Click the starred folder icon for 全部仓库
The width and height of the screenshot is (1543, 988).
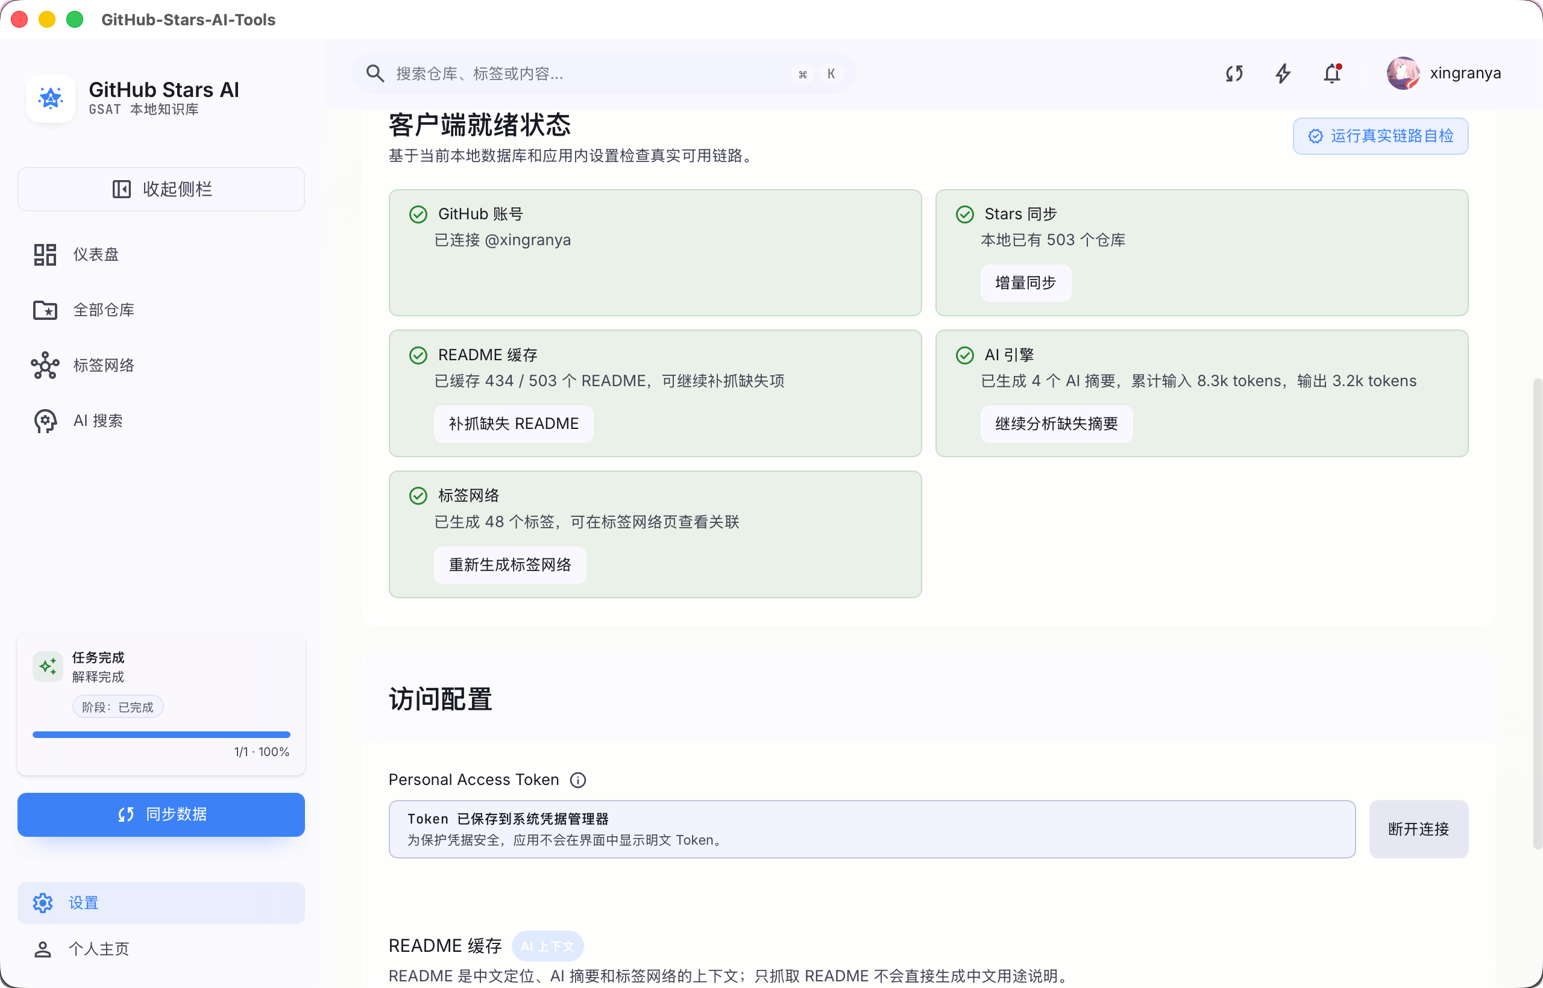click(45, 310)
